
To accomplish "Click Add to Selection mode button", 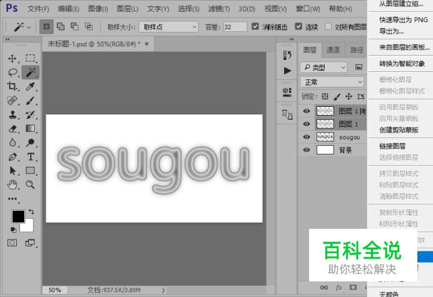I will (x=61, y=27).
